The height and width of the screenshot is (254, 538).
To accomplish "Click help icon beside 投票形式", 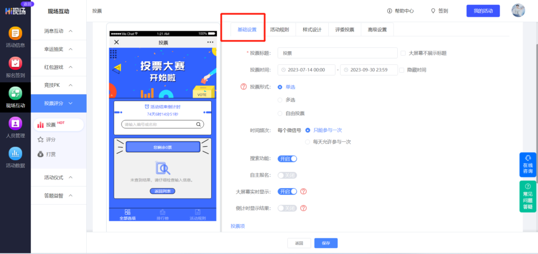I will [x=244, y=87].
